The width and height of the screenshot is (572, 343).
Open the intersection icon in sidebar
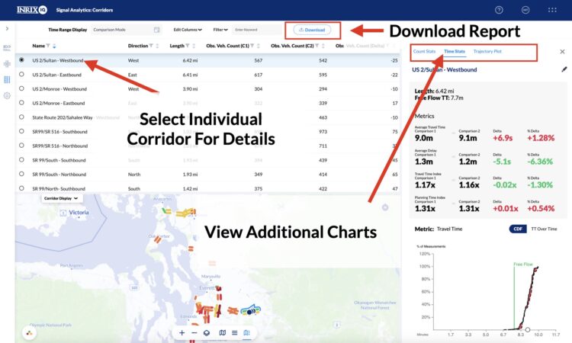point(7,64)
